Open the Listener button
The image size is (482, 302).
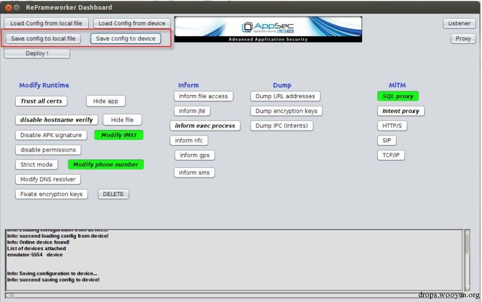(x=460, y=23)
